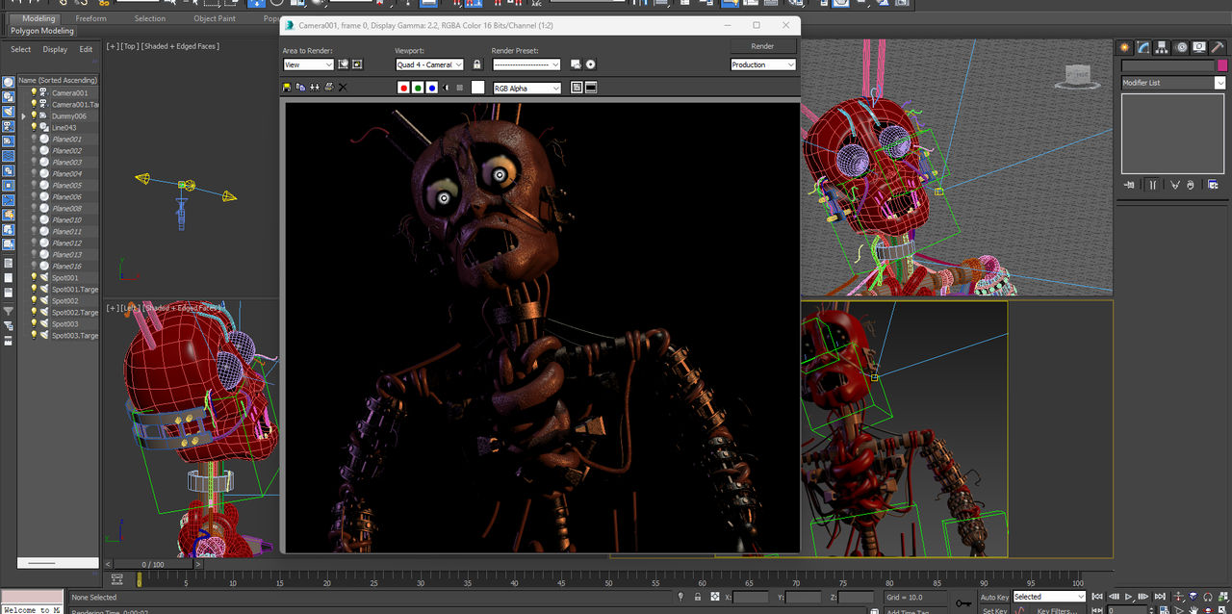The height and width of the screenshot is (614, 1232).
Task: Clone the Rendered Frame Window
Action: pyautogui.click(x=315, y=87)
